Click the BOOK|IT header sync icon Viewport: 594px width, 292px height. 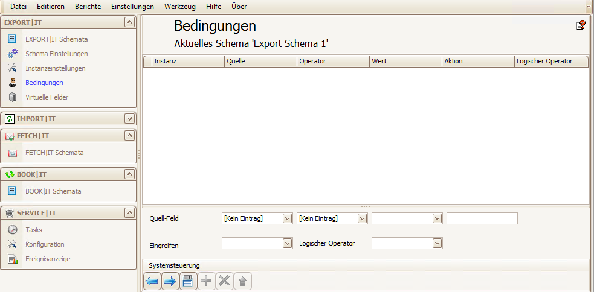tap(10, 174)
